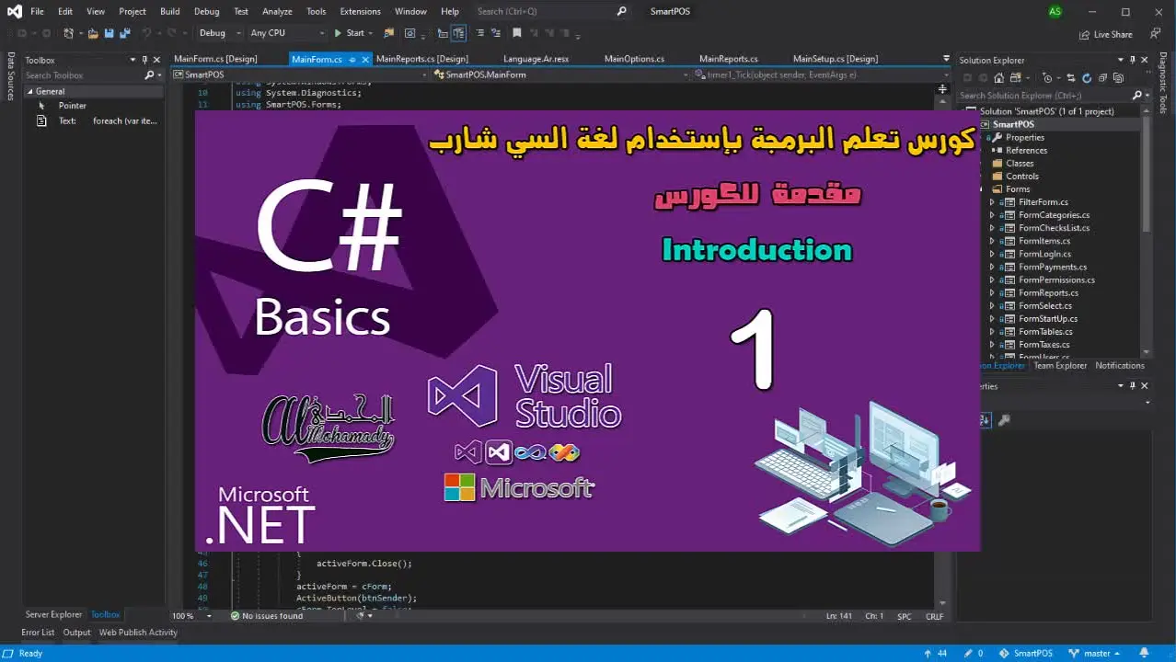Screen dimensions: 1176x662
Task: Click Solution Explorer Collapse All icon
Action: (1102, 78)
